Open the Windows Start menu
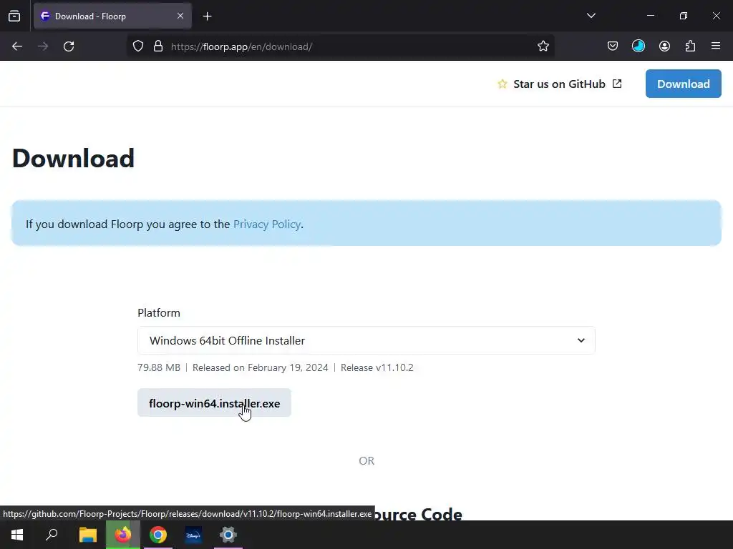This screenshot has height=549, width=733. [x=17, y=535]
